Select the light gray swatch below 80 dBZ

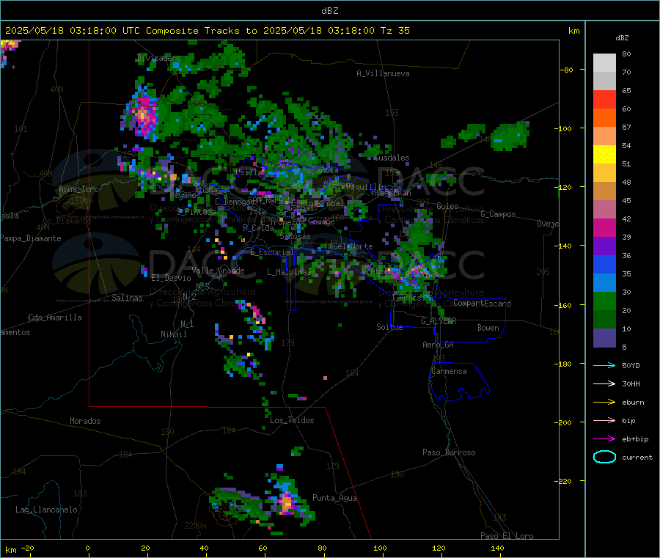click(604, 63)
